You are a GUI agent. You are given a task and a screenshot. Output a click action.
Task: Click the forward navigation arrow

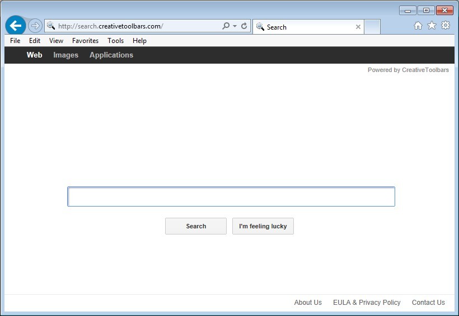tap(35, 26)
